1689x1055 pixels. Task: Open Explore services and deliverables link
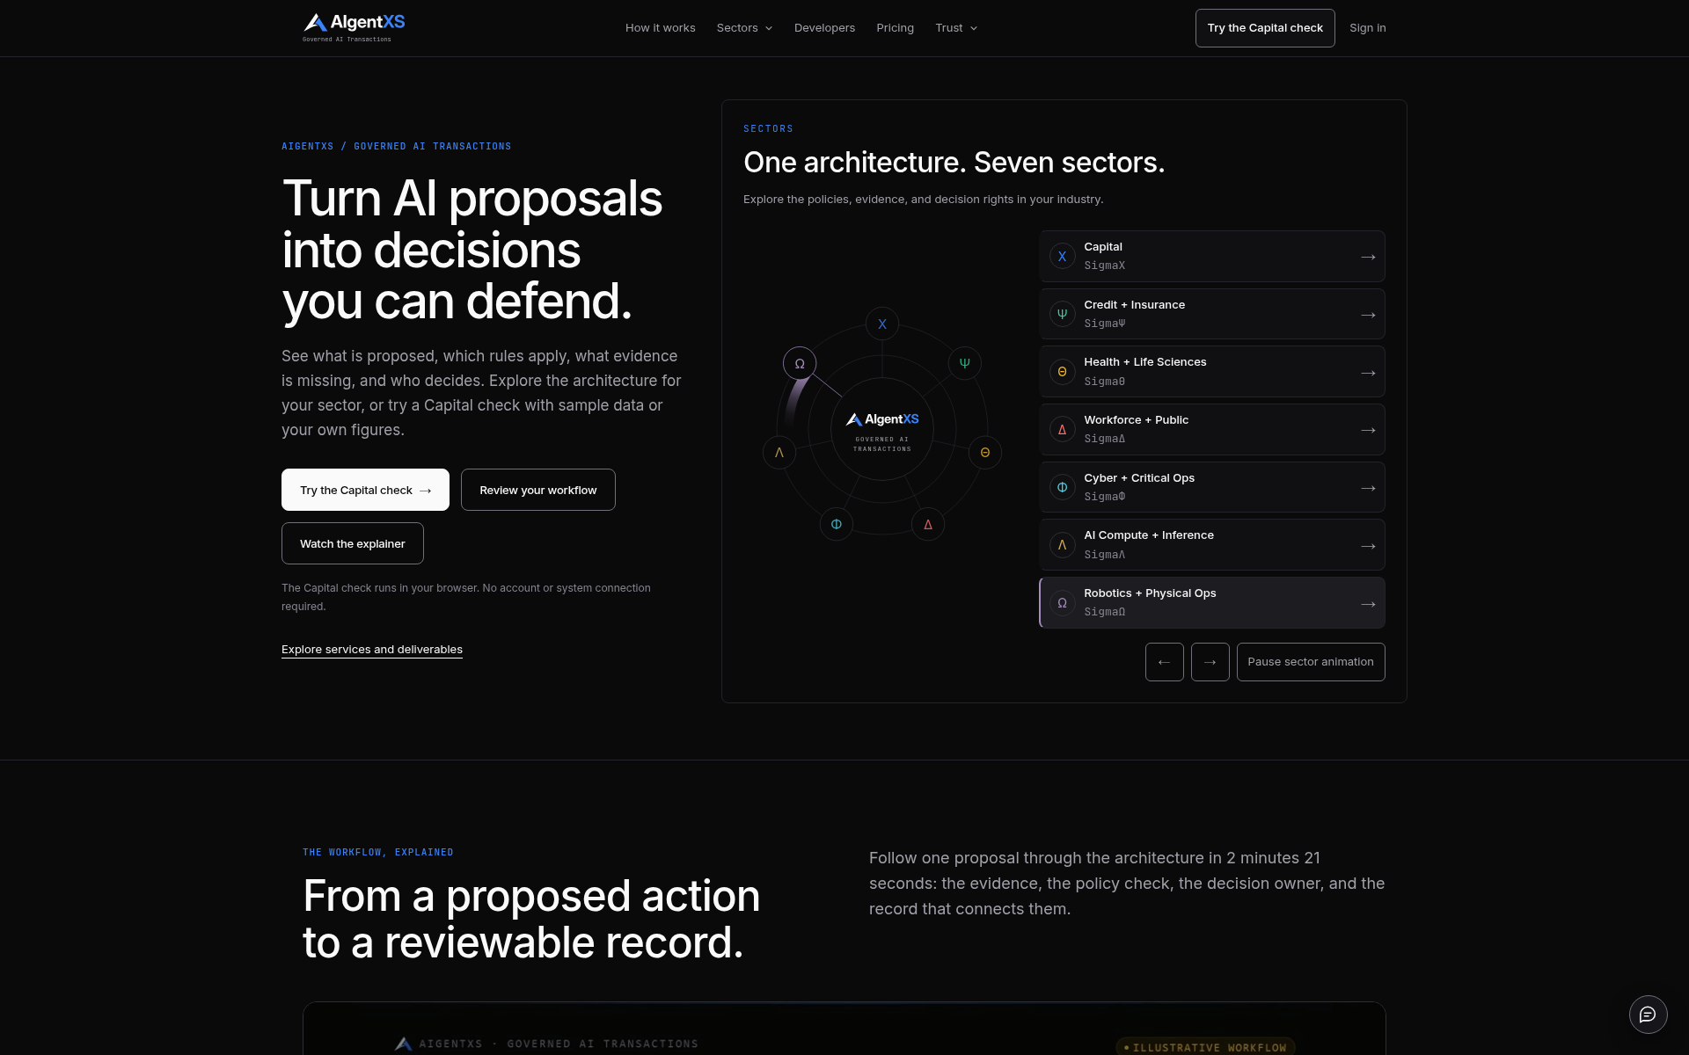click(372, 650)
